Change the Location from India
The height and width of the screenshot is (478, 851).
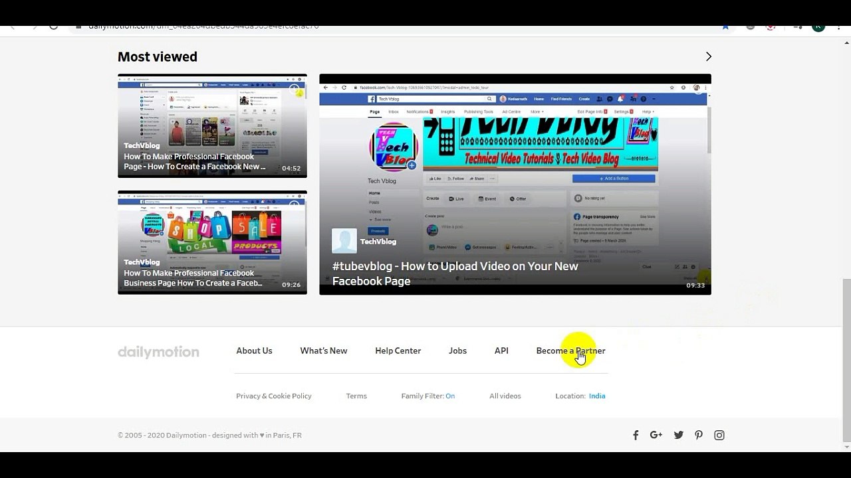pos(597,396)
